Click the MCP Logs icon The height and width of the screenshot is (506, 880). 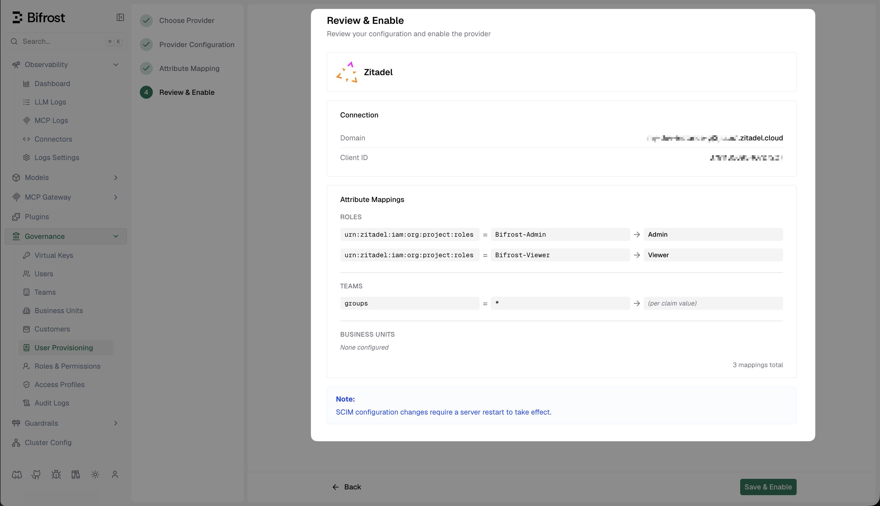coord(26,120)
